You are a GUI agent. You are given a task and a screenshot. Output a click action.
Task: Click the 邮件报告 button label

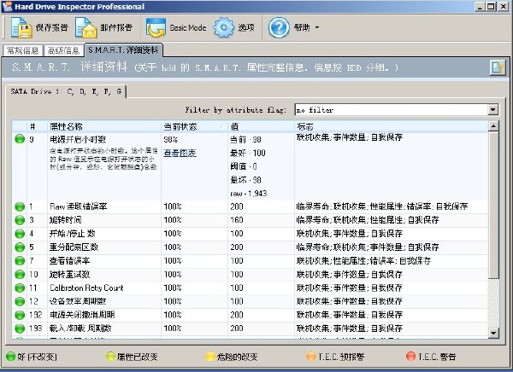(x=116, y=28)
